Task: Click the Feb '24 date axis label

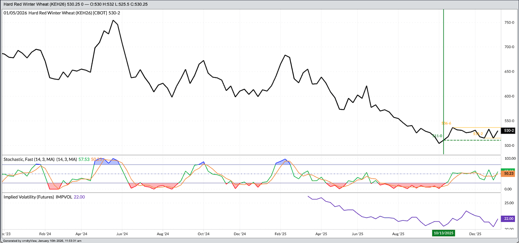Action: [x=45, y=234]
